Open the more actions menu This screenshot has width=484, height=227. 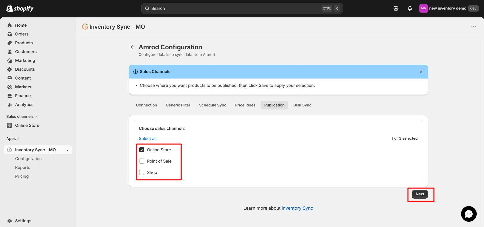[x=473, y=27]
